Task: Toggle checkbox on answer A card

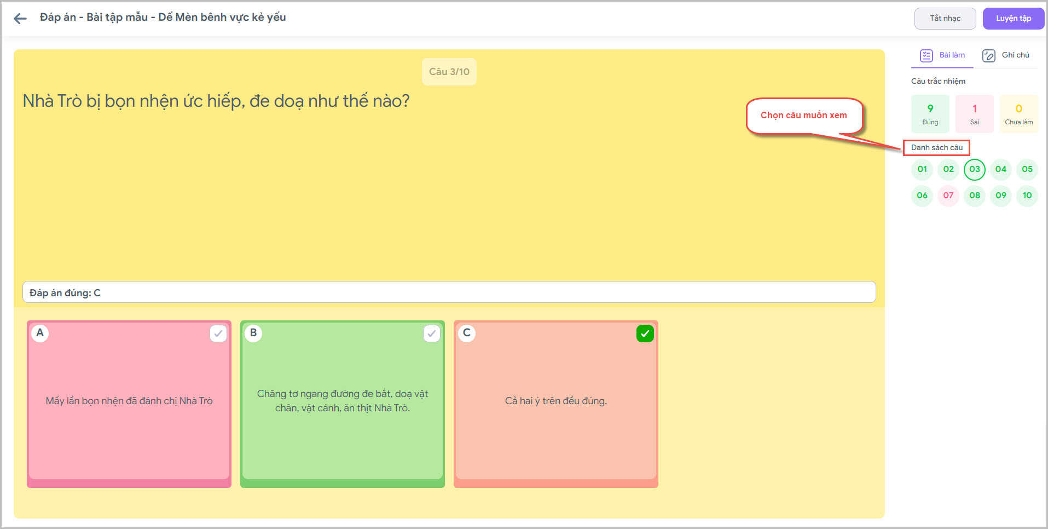Action: pos(218,334)
